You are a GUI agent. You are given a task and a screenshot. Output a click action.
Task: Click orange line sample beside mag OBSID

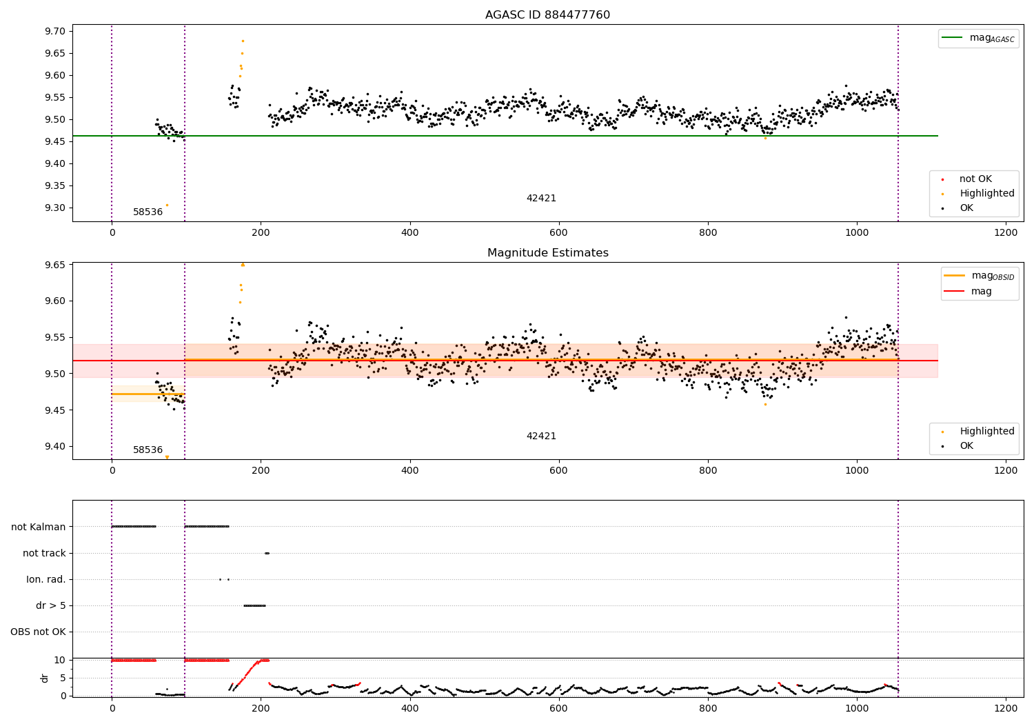pyautogui.click(x=954, y=276)
